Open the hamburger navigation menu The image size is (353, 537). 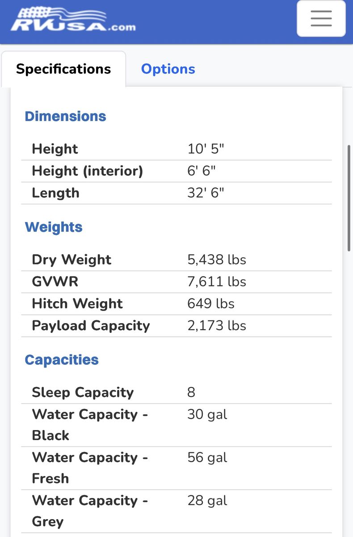pos(321,18)
